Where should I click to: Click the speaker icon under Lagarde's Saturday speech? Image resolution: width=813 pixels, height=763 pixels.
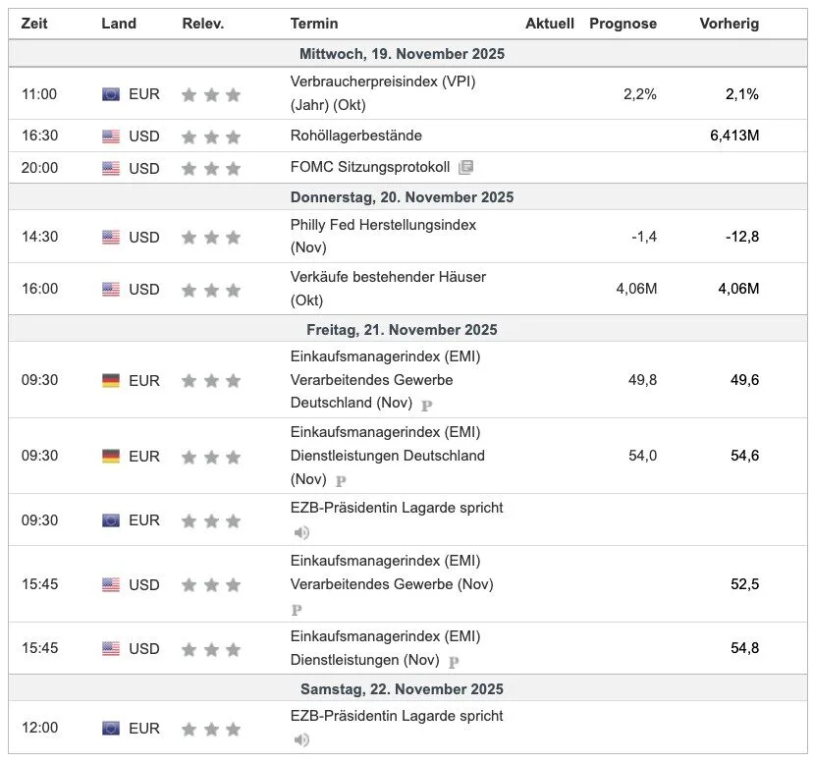tap(301, 739)
